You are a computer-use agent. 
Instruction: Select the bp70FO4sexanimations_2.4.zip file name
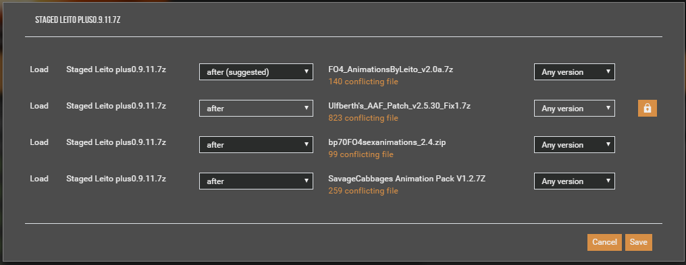pos(387,142)
